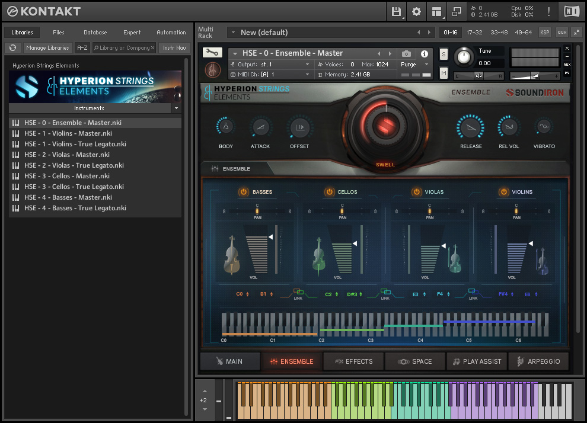Open the Instruments dropdown arrow in library

[176, 108]
